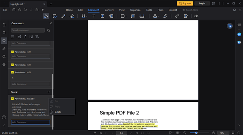Open the Thumbnails panel in sidebar
This screenshot has width=243, height=135.
click(4, 25)
